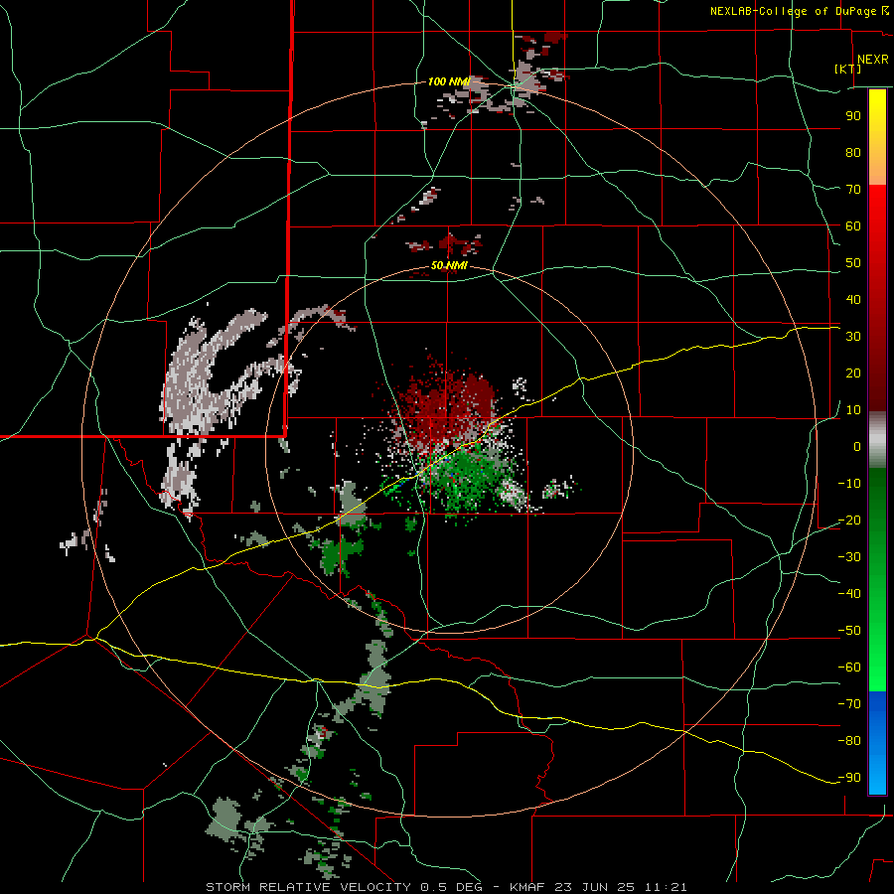Click the red segment of color bar

[877, 298]
